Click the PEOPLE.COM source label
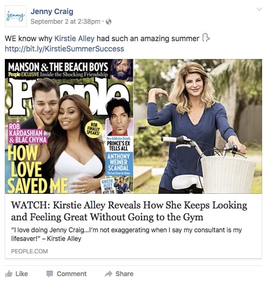 coord(29,251)
